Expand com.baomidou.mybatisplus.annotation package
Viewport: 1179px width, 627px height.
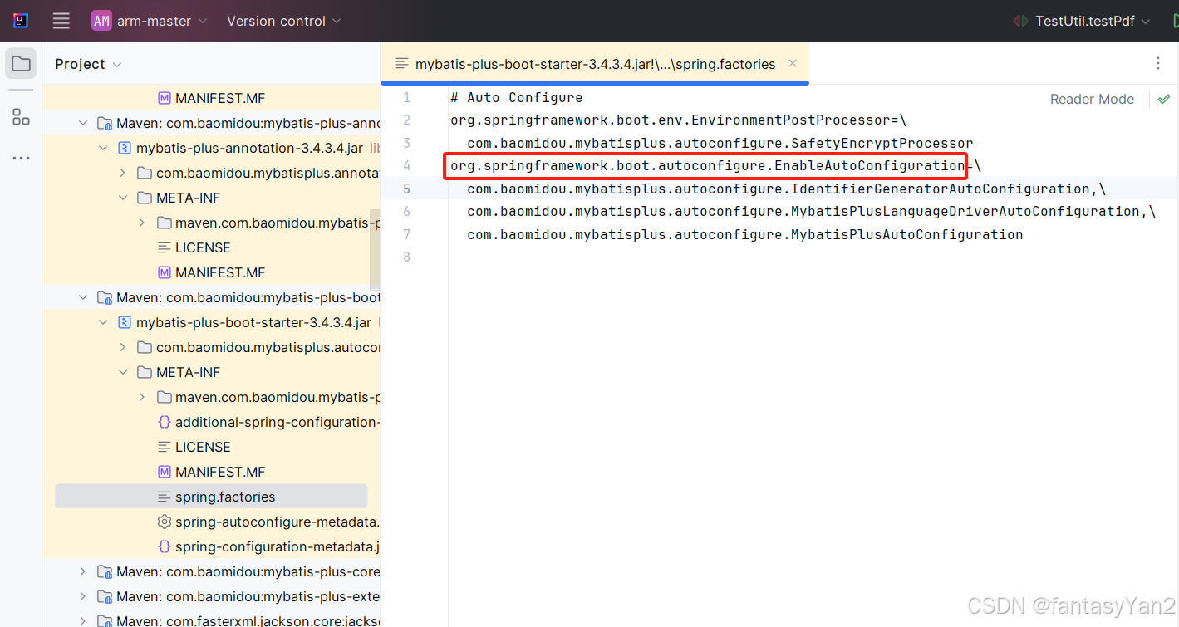[x=123, y=173]
